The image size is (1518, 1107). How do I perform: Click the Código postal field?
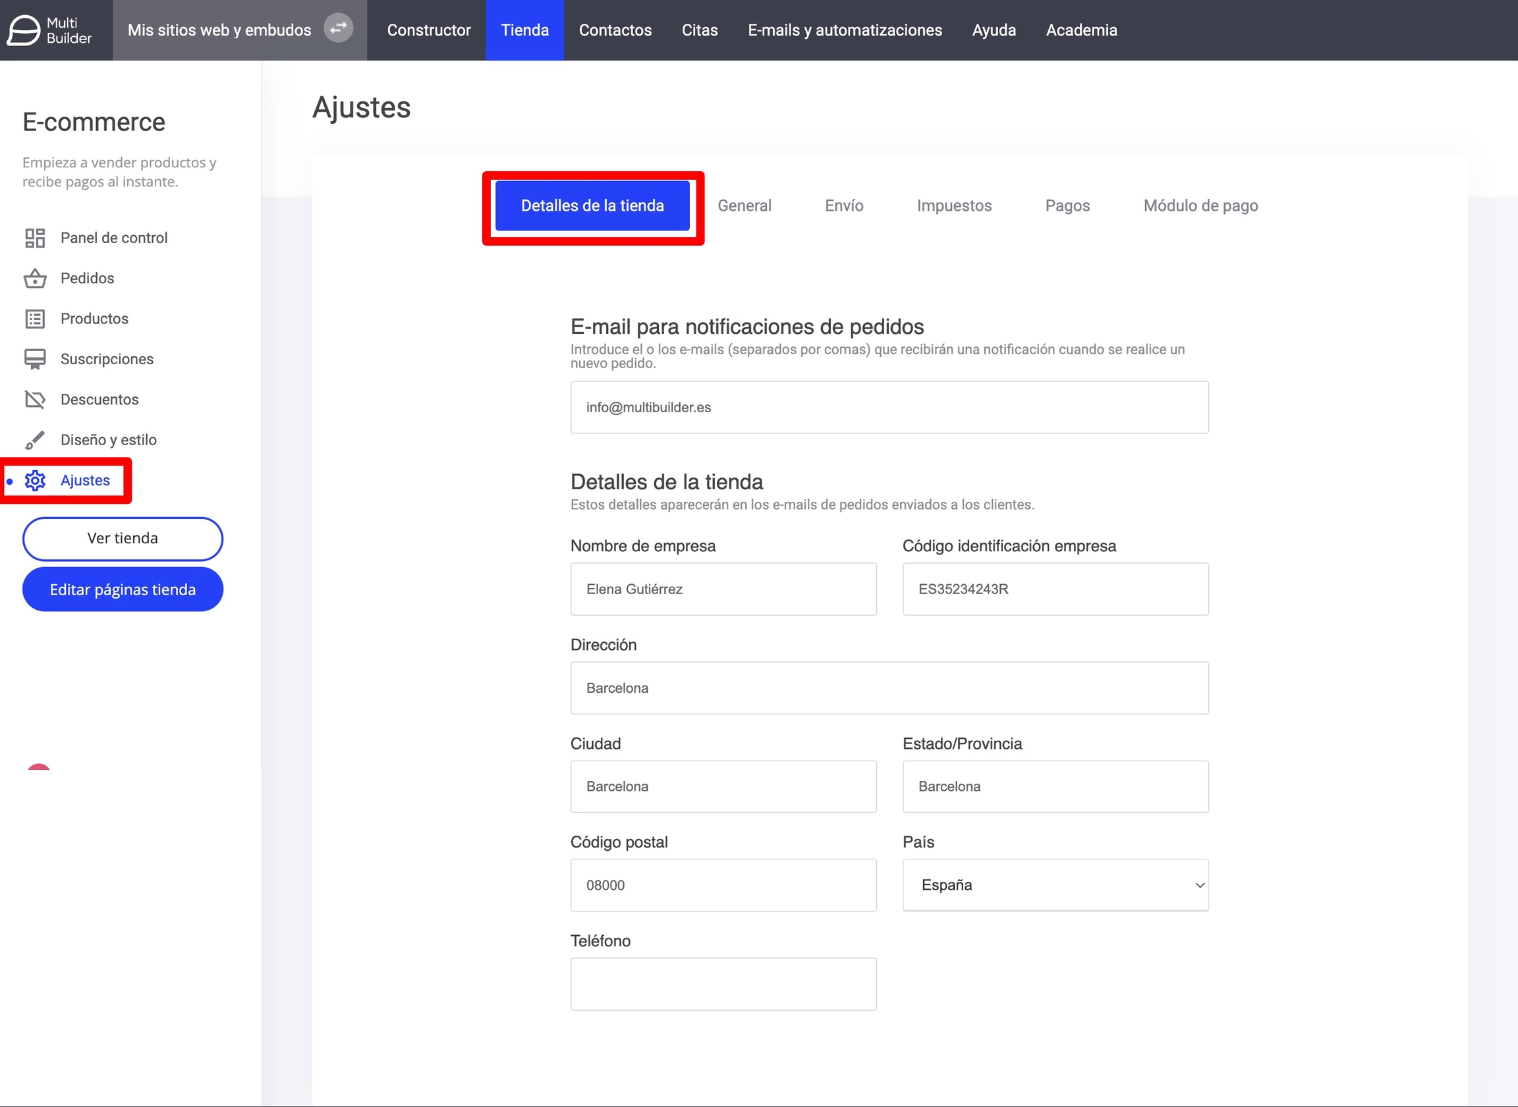tap(723, 885)
